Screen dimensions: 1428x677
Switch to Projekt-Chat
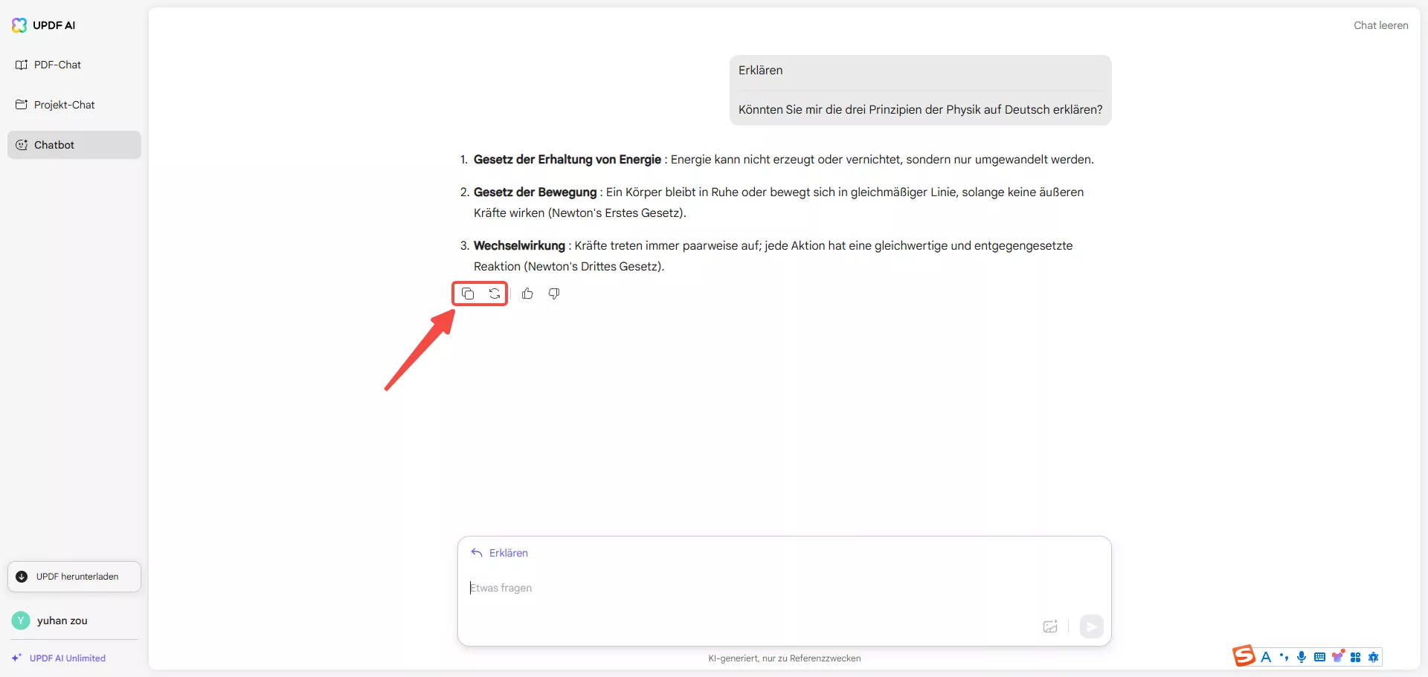74,105
